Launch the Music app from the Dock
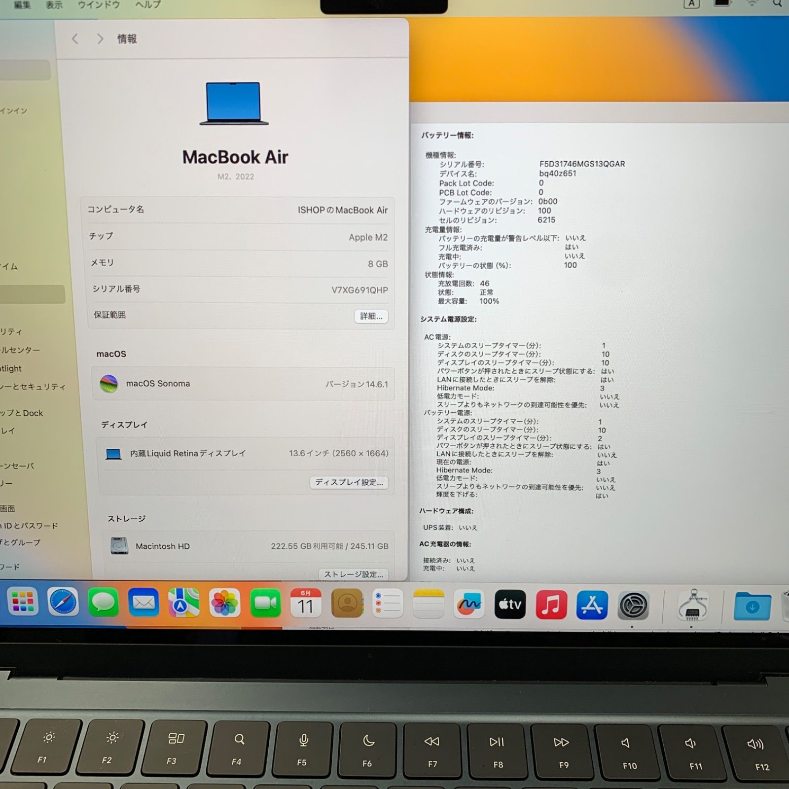The image size is (789, 789). (x=551, y=604)
